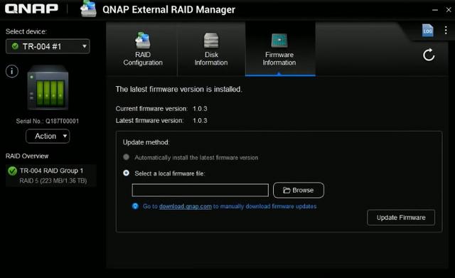Select the Firmware Information tab
The image size is (455, 278).
click(280, 49)
